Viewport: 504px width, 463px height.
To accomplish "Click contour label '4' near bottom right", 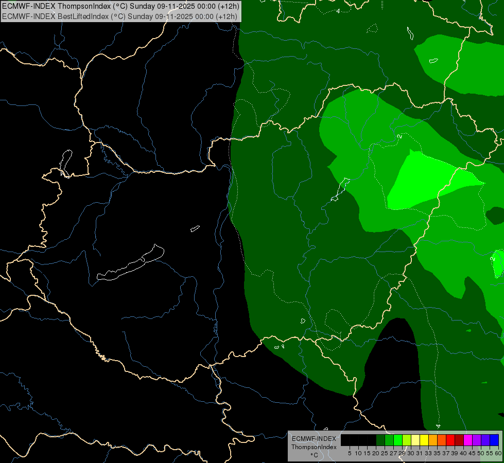I will (x=438, y=426).
